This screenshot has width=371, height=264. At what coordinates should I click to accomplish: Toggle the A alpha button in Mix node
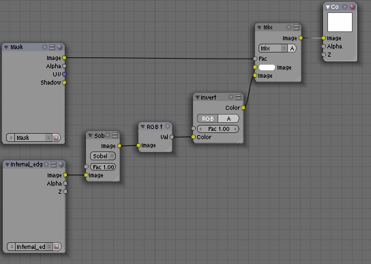292,48
